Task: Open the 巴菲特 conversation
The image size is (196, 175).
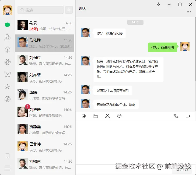Action: tap(44, 147)
